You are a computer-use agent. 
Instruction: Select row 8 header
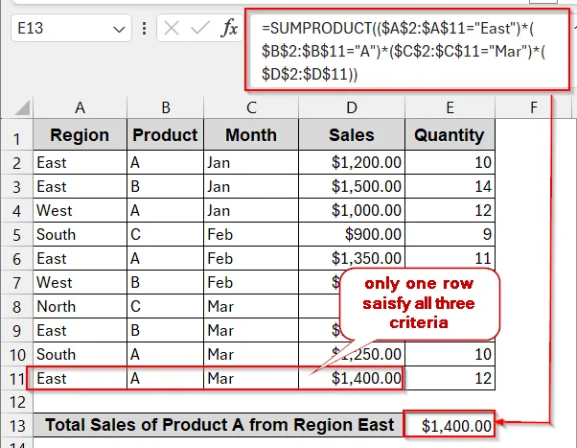tap(17, 306)
